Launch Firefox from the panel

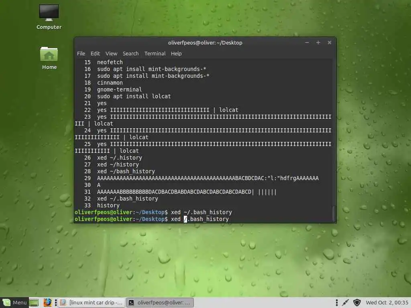pos(47,302)
